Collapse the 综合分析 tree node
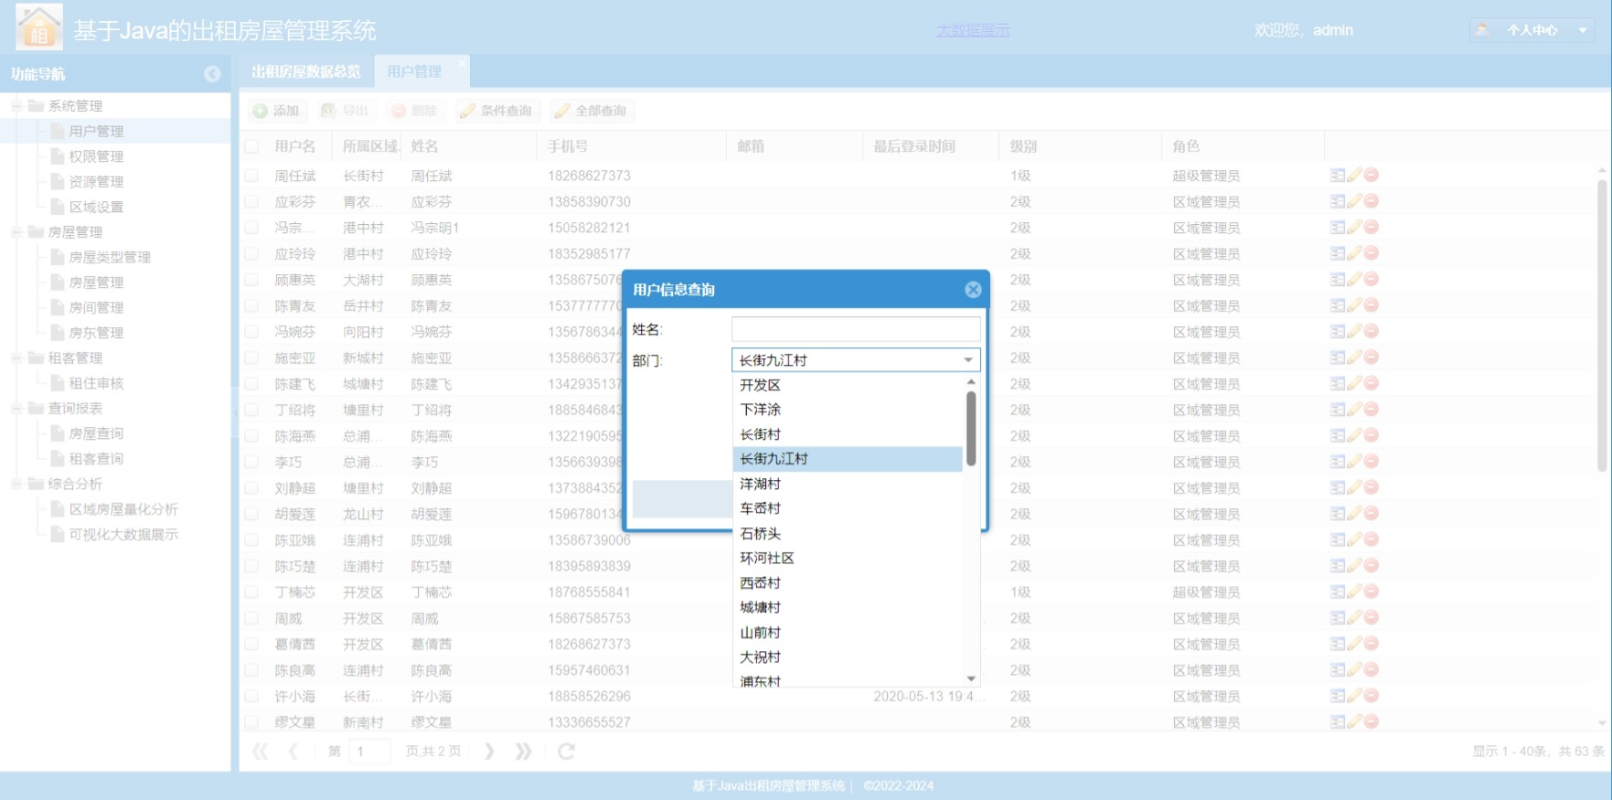The image size is (1612, 800). (16, 484)
